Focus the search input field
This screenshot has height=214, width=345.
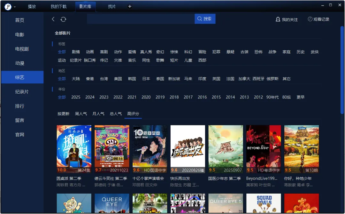[141, 19]
